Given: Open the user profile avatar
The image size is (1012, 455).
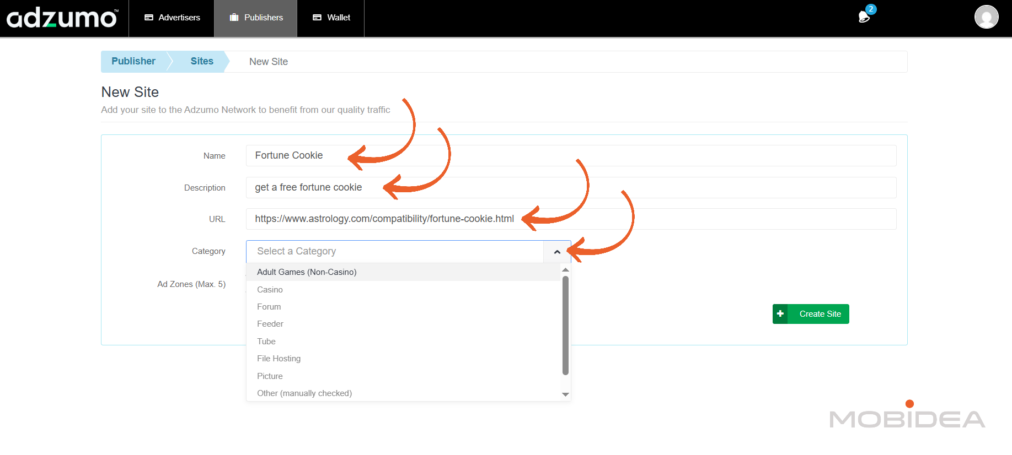Looking at the screenshot, I should click(x=986, y=17).
